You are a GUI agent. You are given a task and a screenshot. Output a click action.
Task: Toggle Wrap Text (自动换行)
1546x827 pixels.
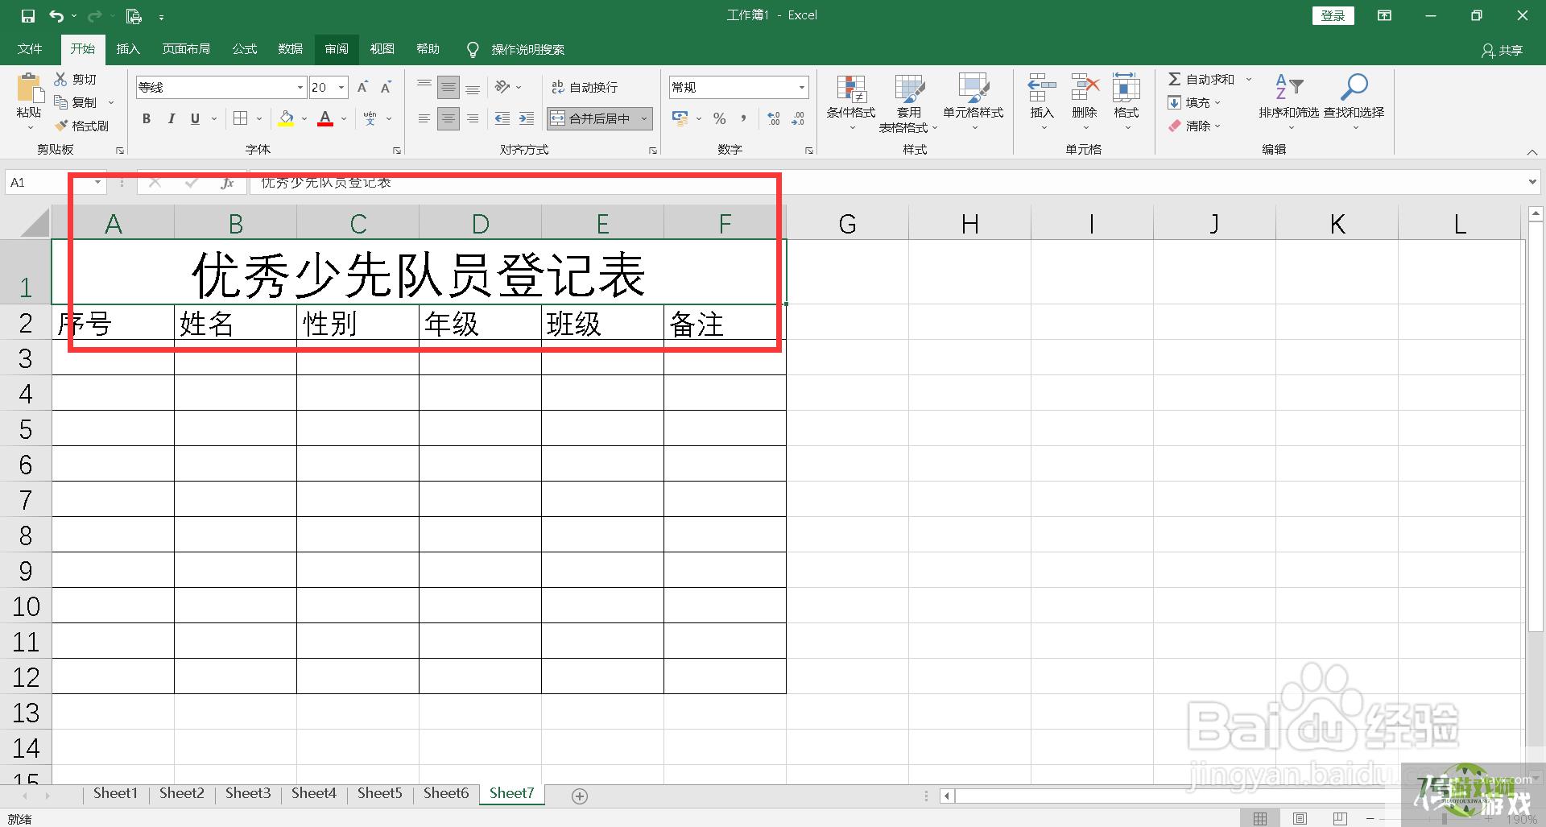point(585,87)
